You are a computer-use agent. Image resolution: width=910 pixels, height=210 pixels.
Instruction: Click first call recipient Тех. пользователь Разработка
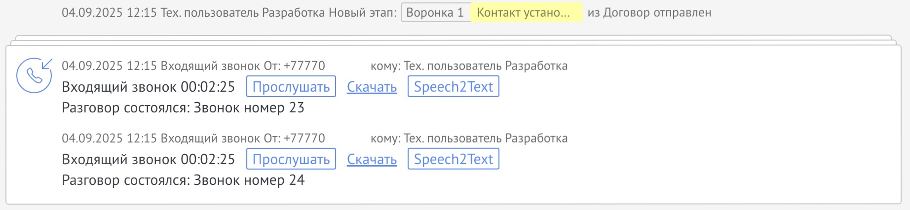coord(485,66)
